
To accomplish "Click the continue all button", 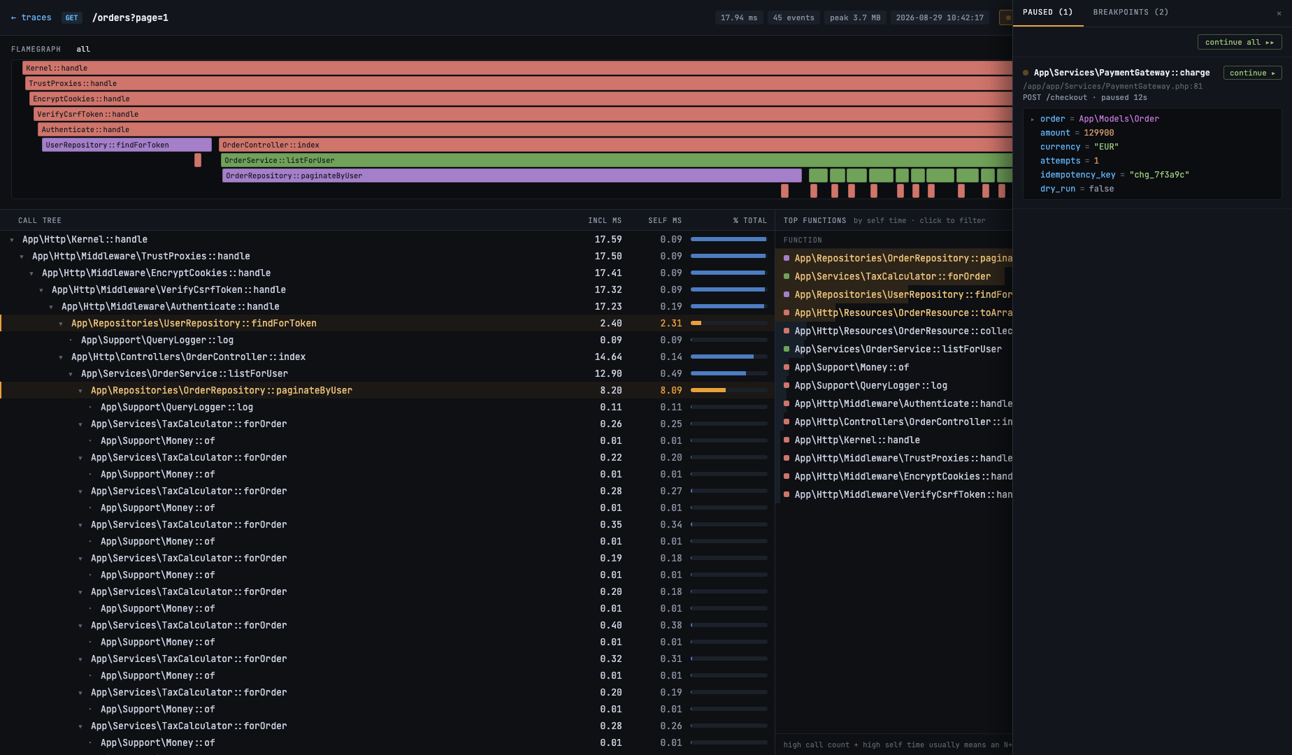I will [1240, 42].
